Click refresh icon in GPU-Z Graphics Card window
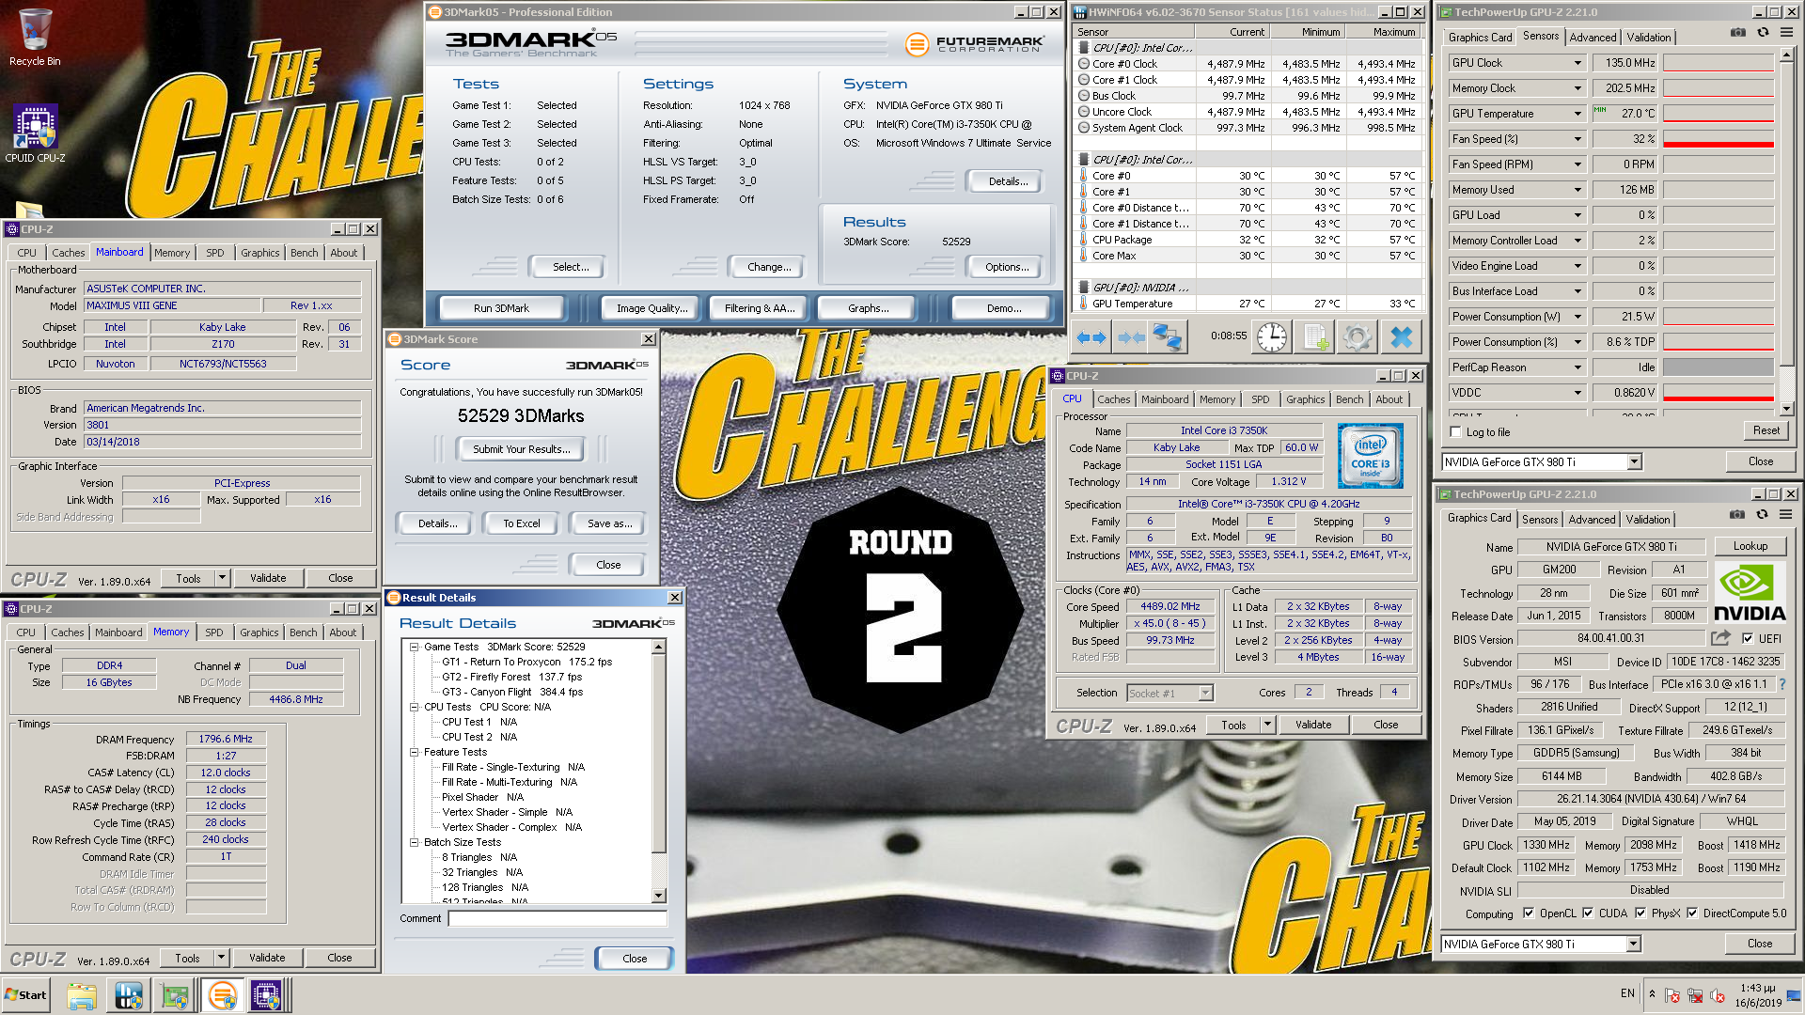 1762,515
